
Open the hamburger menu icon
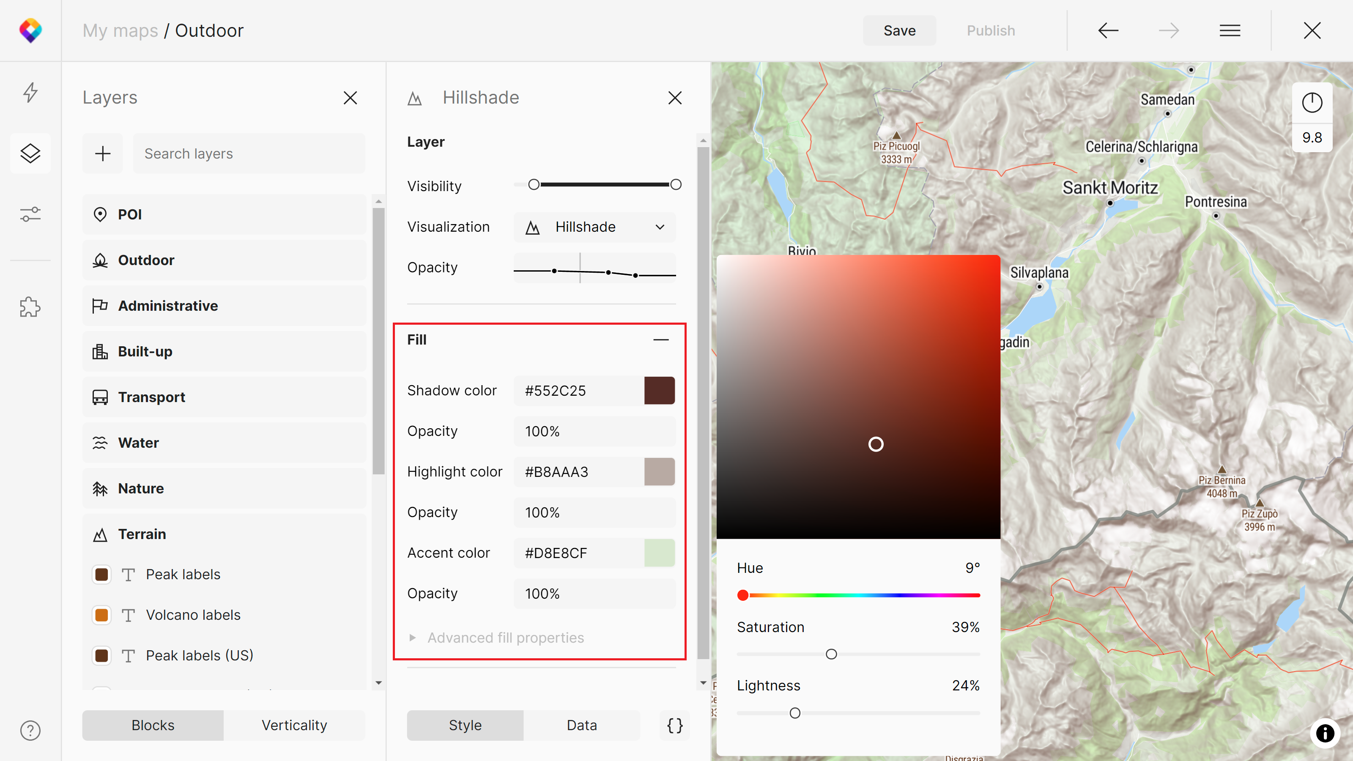point(1230,30)
